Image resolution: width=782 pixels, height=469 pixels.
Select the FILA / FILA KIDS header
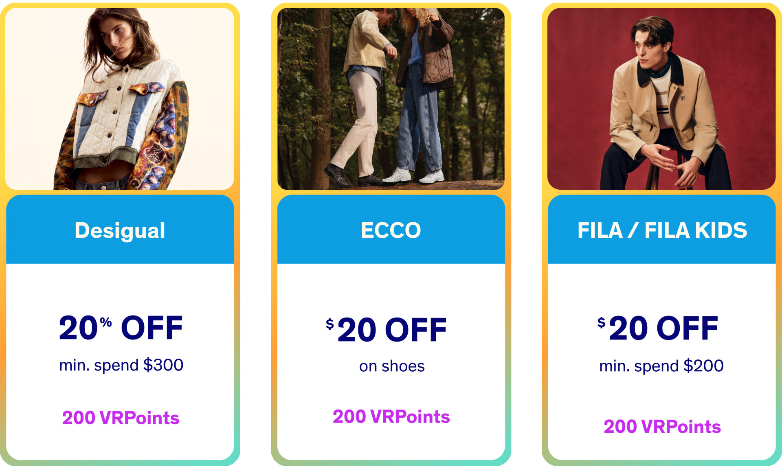(662, 230)
